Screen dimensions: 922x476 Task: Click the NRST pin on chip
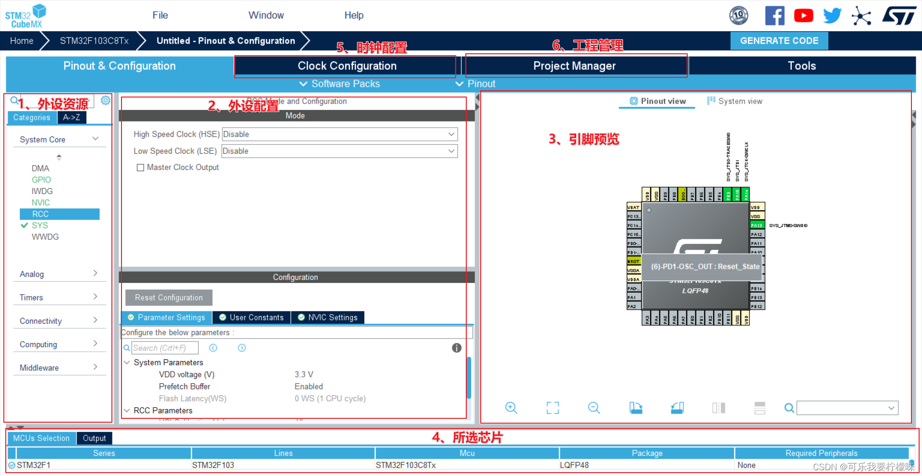coord(634,261)
